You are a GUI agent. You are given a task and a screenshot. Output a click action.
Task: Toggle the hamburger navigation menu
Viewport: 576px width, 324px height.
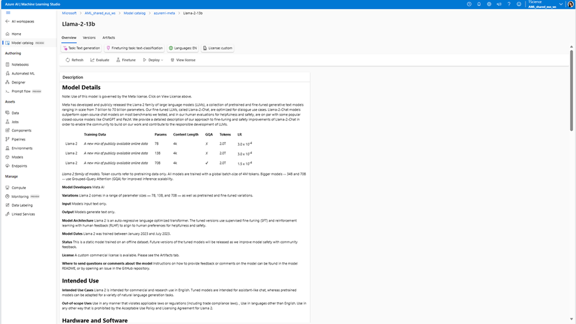point(8,13)
